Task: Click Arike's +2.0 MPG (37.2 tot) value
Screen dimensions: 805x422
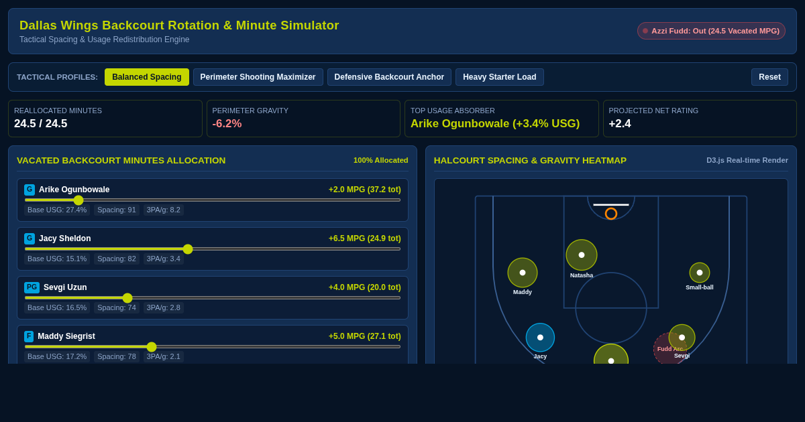Action: (365, 190)
